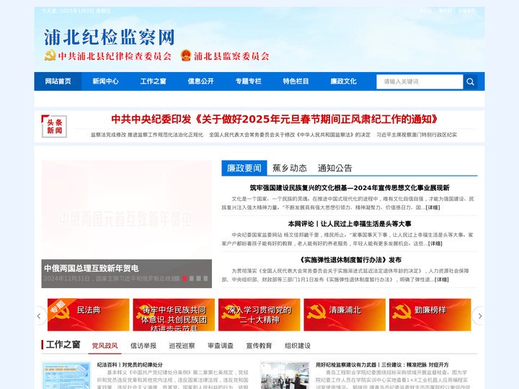Open the 铸牢中华民族共同体意识 topic banner
The width and height of the screenshot is (519, 389).
(174, 315)
